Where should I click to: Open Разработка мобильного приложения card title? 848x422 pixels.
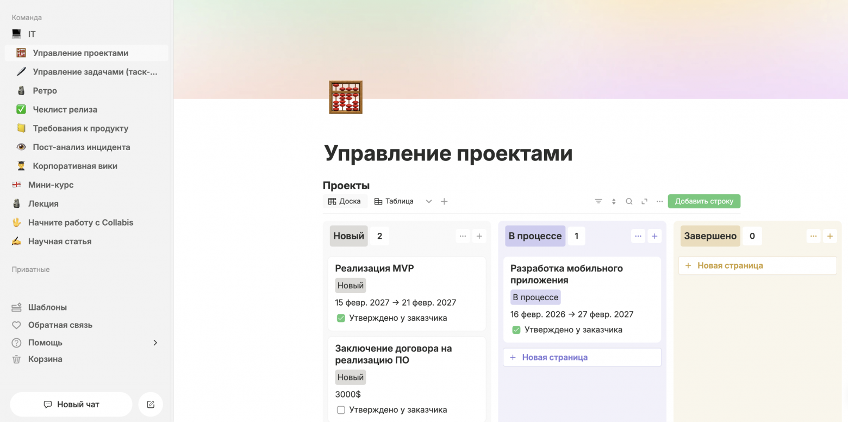click(x=567, y=274)
